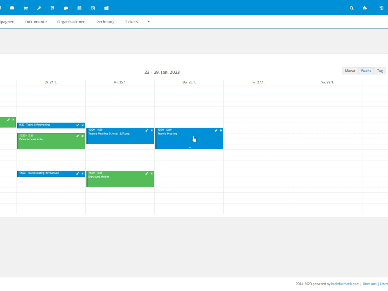Click the hourglass icon in top bar
Viewport: 388px width, 291px height.
point(52,8)
